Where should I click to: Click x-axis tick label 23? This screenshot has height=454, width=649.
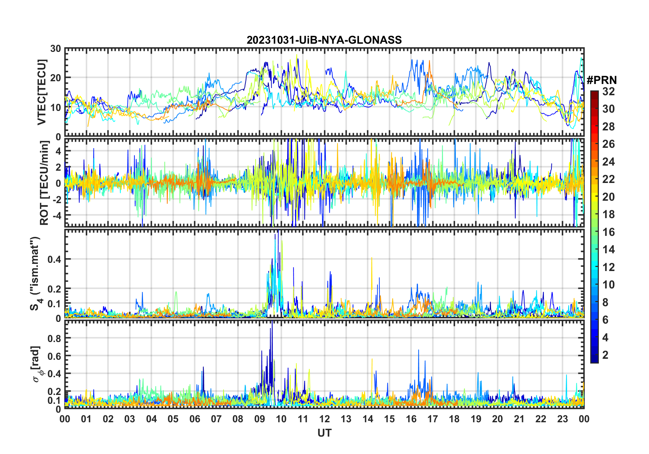[x=563, y=419]
